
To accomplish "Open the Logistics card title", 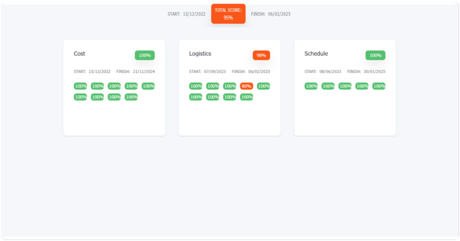I will [200, 54].
